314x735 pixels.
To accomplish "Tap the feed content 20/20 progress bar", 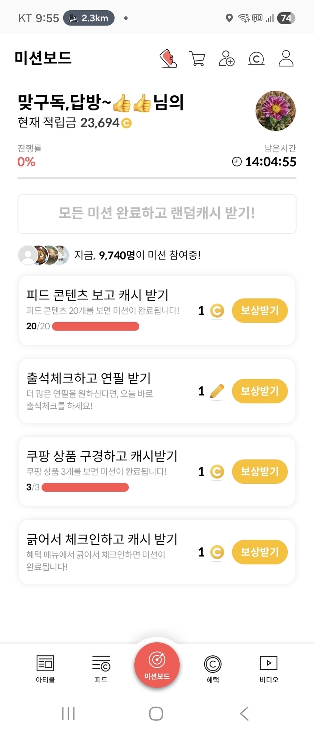I will 95,326.
